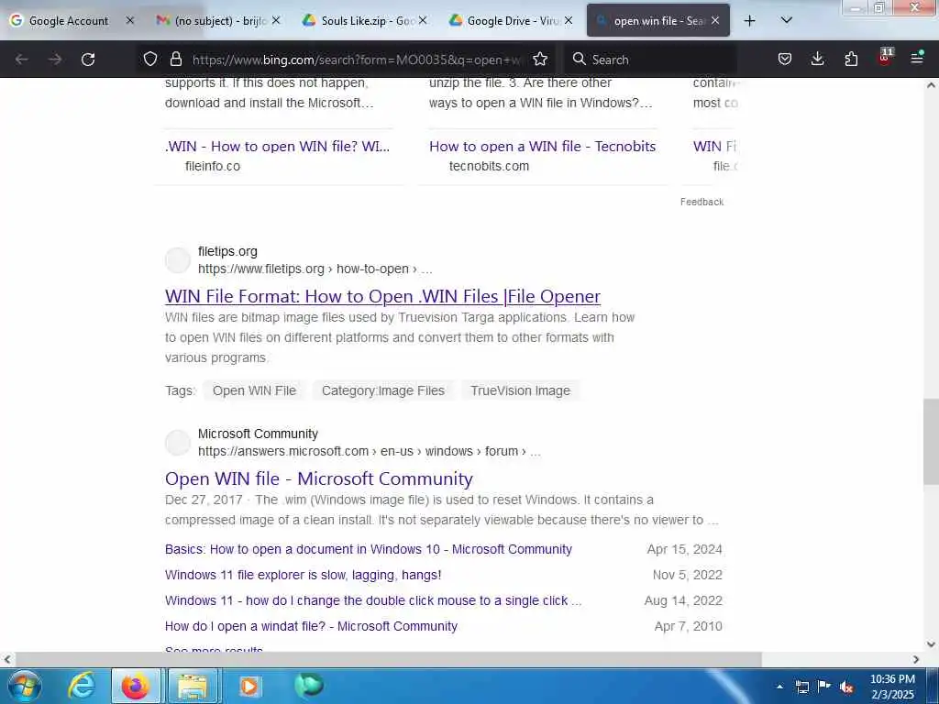Click the horizontal scrollbar thumb

388,659
